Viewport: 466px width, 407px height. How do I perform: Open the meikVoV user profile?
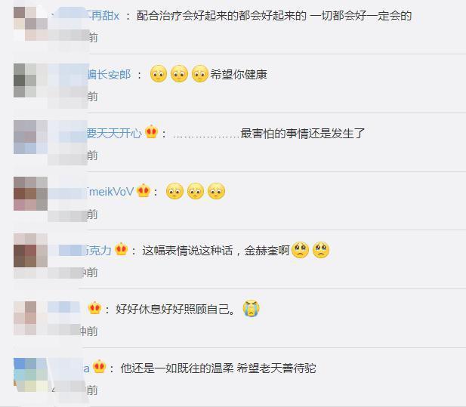click(110, 192)
